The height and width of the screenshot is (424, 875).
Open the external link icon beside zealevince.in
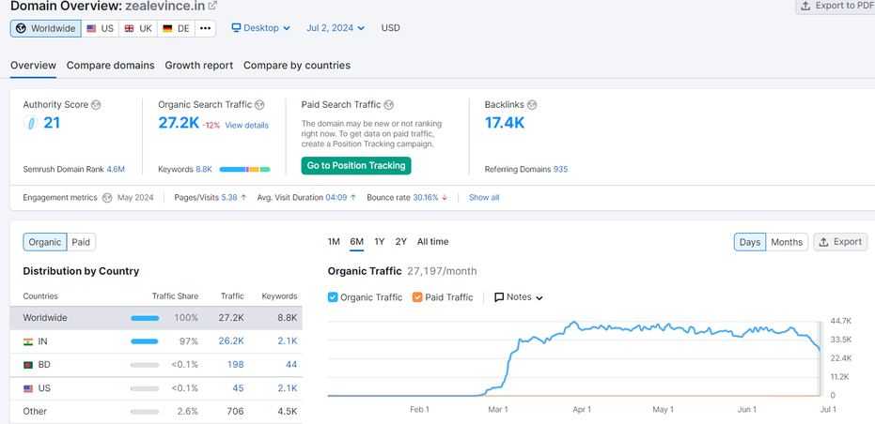click(x=212, y=7)
